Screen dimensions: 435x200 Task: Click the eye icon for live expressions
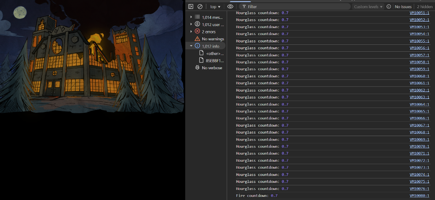230,7
